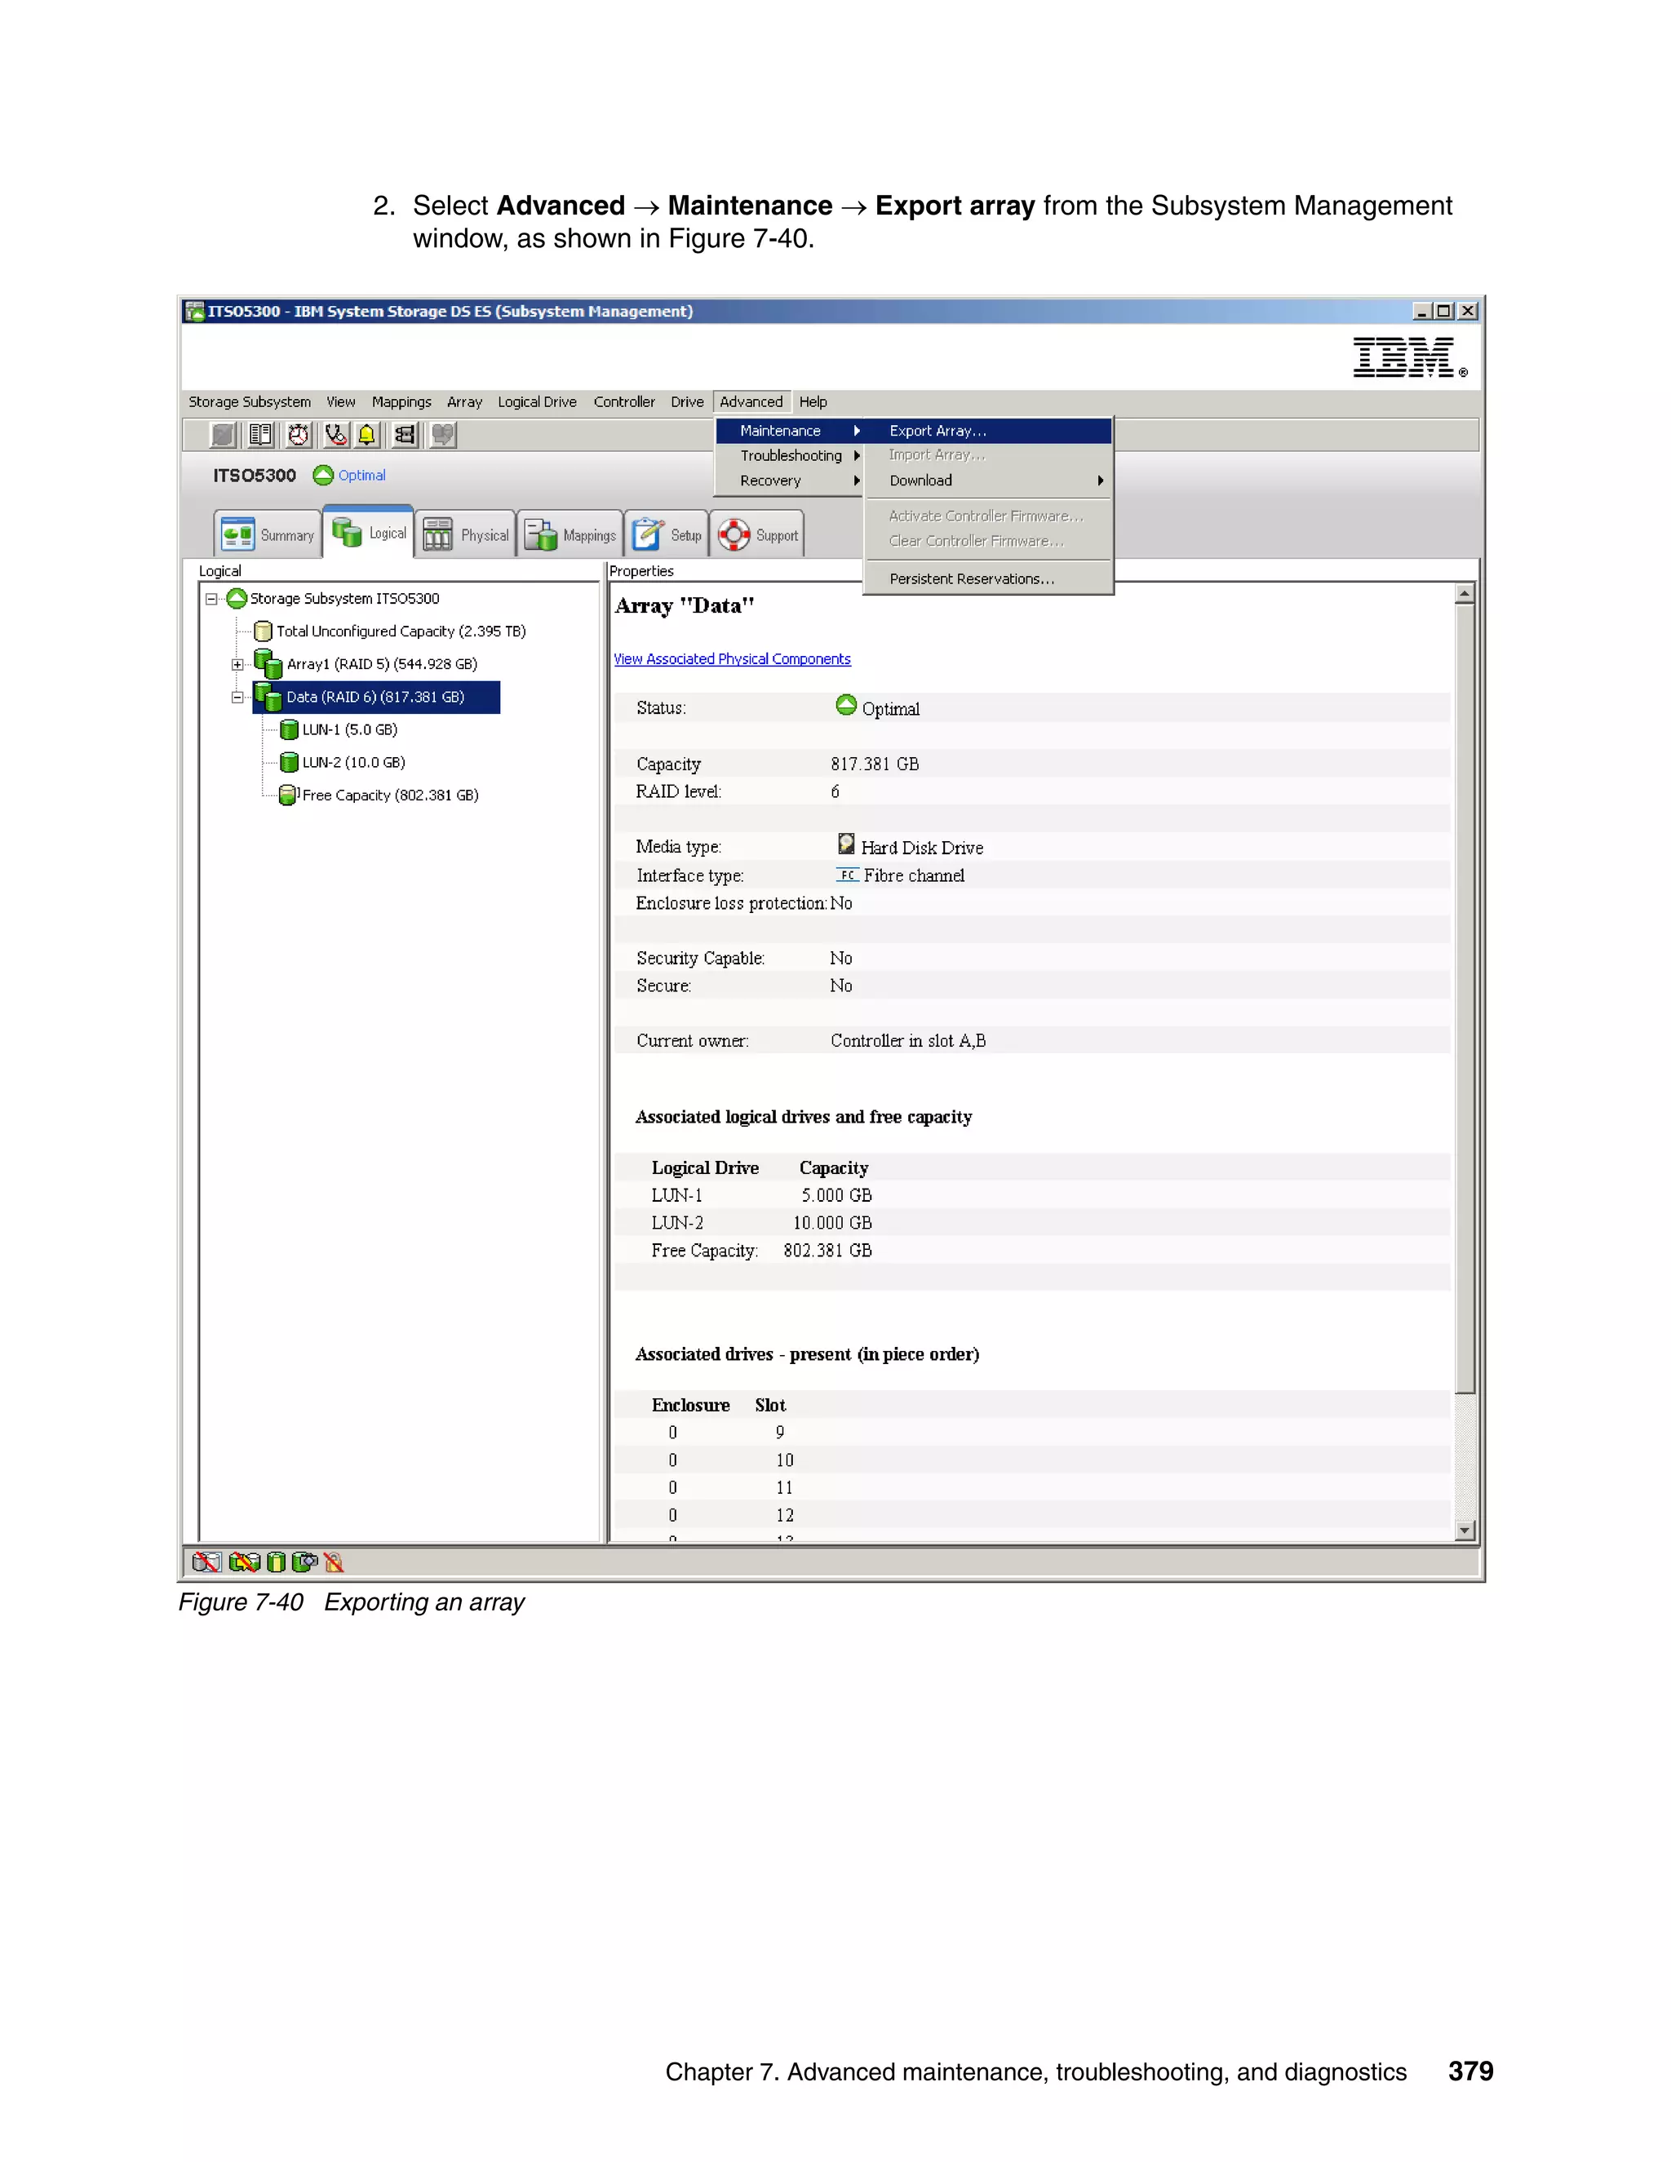Click the Support tab lifebuoy icon
This screenshot has height=2162, width=1671.
(734, 534)
